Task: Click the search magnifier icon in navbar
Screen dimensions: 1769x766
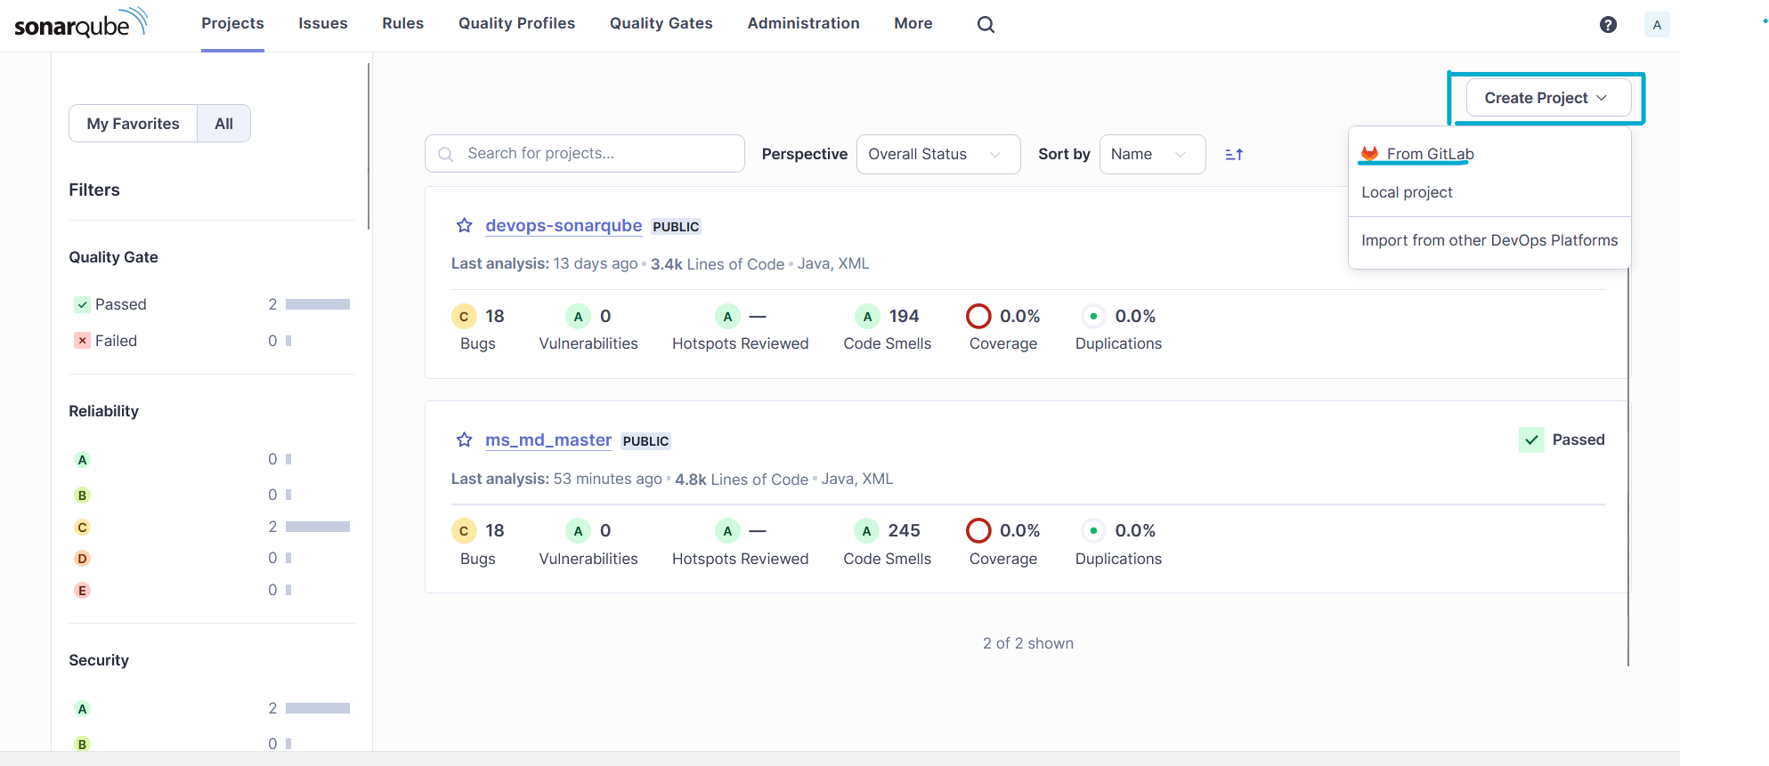Action: coord(986,25)
